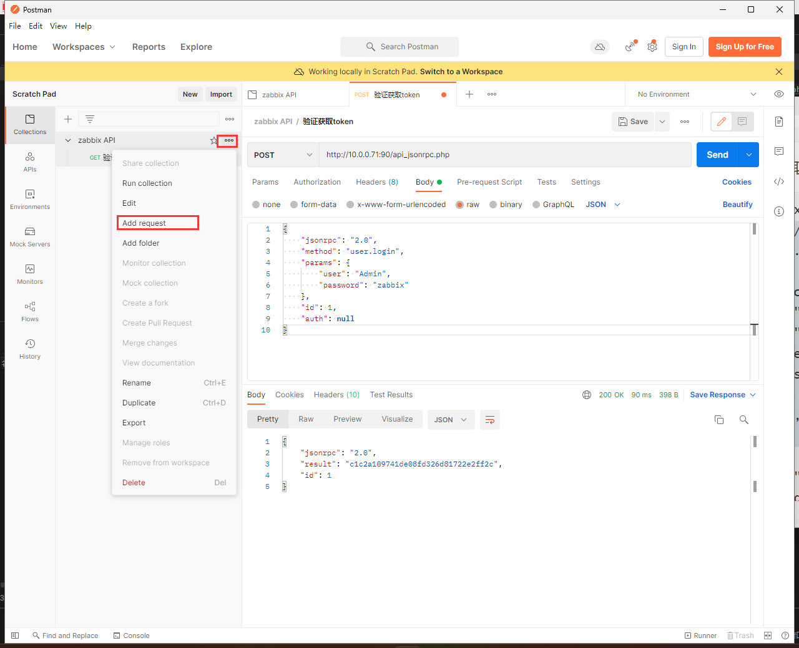The image size is (799, 648).
Task: Open the response JSON format dropdown
Action: [x=451, y=420]
